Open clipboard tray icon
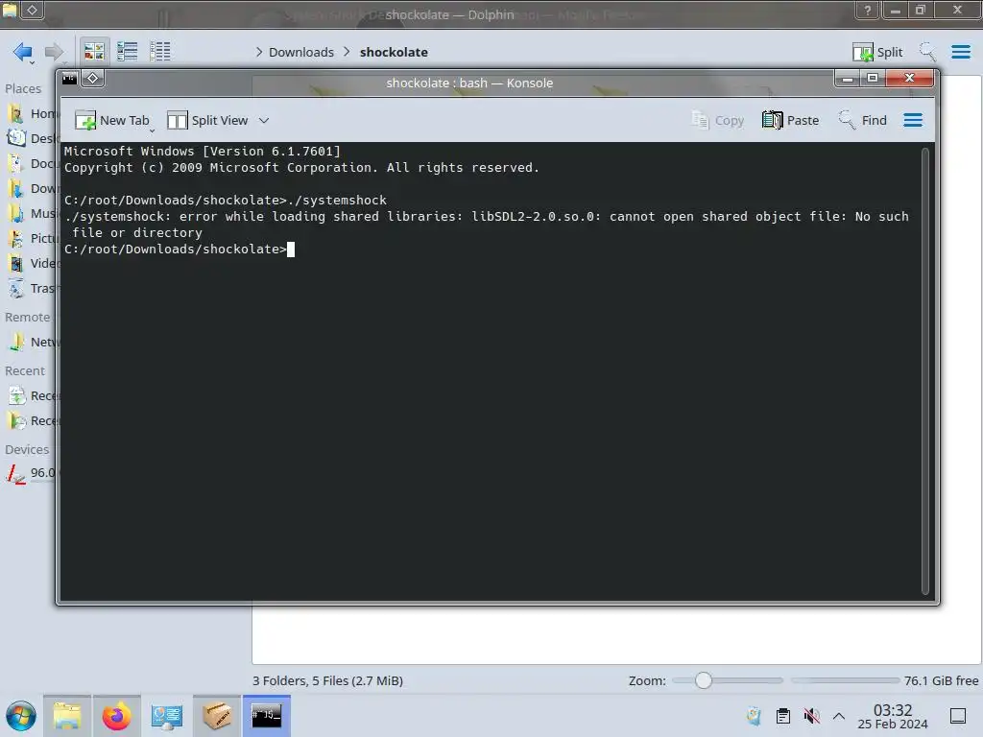Viewport: 983px width, 737px height. 783,716
